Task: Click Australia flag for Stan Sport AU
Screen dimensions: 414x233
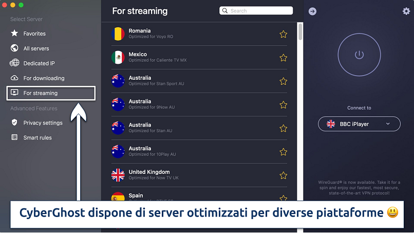Action: (x=118, y=81)
